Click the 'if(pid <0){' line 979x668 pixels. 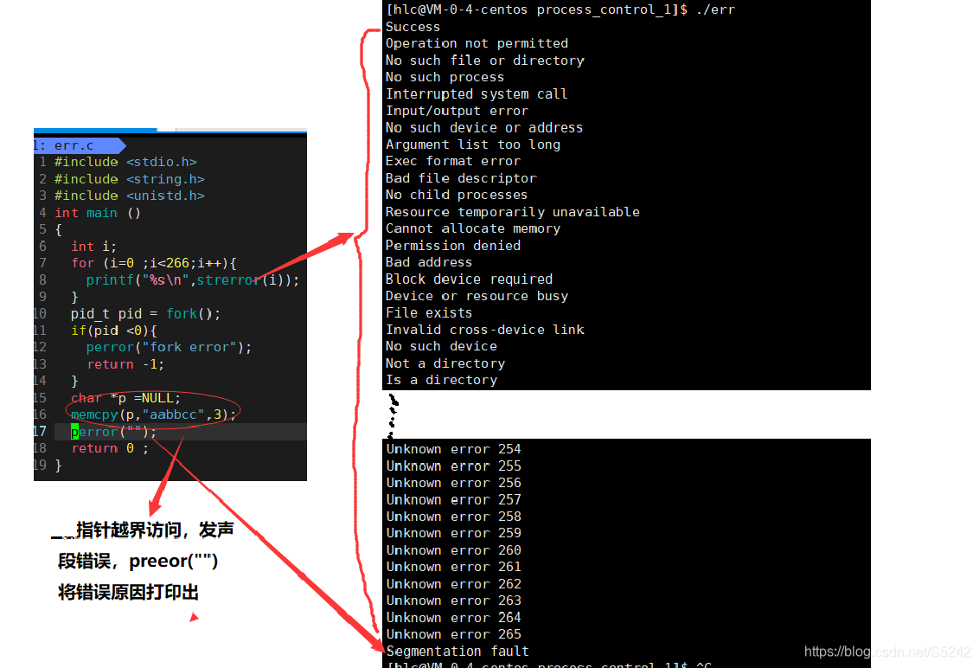coord(113,331)
